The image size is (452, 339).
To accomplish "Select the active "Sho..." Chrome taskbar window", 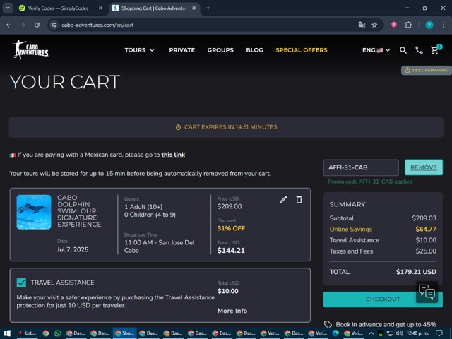I will [x=124, y=333].
